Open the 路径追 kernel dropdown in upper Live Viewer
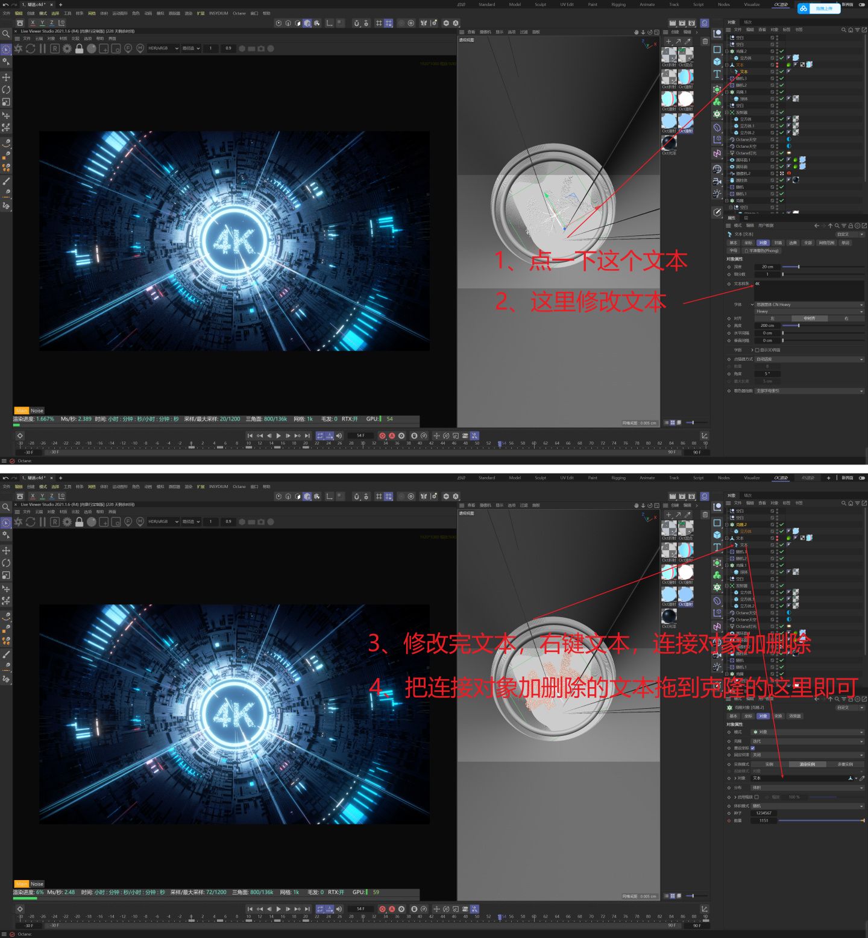Screen dimensions: 868x938 point(191,48)
